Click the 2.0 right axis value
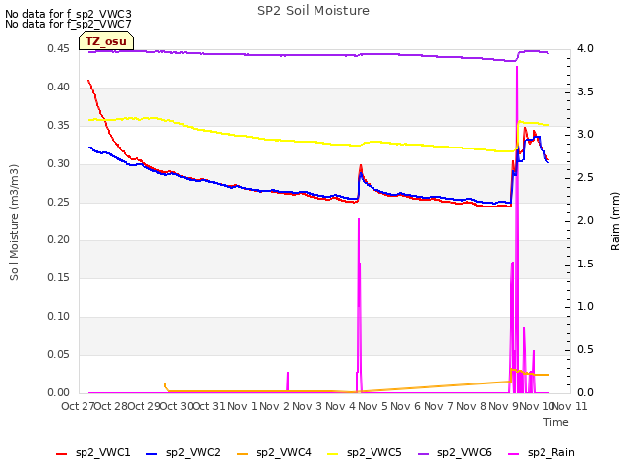 pyautogui.click(x=585, y=220)
